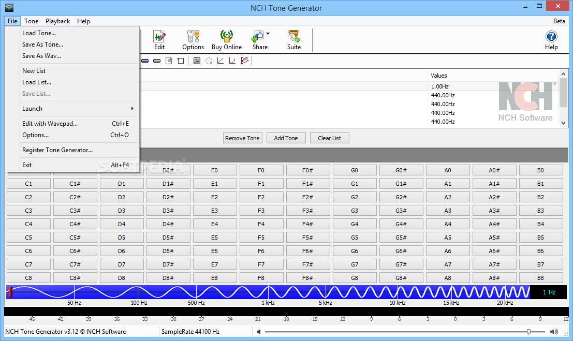Click the mute speaker icon left of volume
573x341 pixels.
pos(258,332)
